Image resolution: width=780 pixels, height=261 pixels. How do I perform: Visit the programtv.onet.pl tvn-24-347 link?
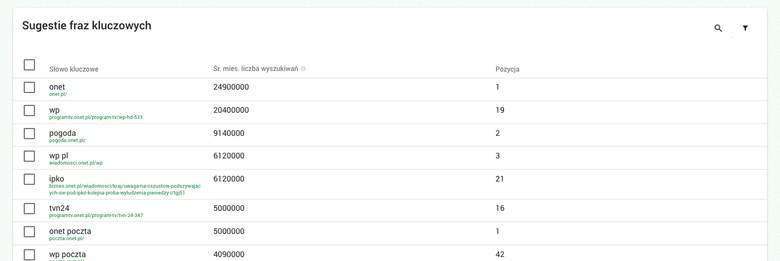click(x=96, y=215)
